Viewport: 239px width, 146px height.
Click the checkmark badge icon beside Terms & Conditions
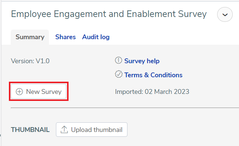(119, 74)
